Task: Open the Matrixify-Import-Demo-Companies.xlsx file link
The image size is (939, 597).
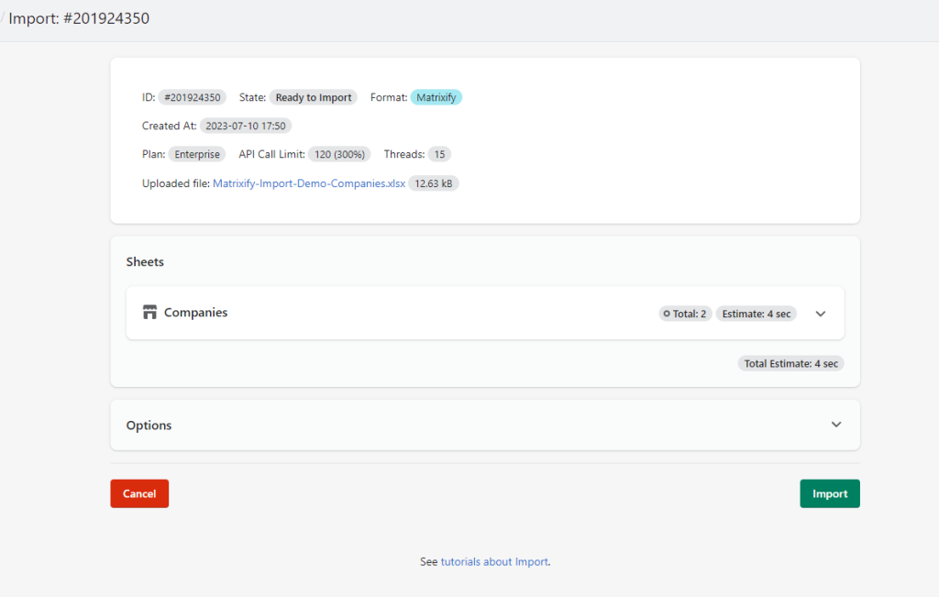Action: click(x=309, y=182)
